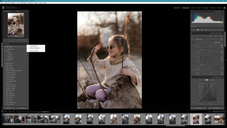Viewport: 227px width, 128px height.
Task: Choose 'Presets importieren...' from popup menu
Action: click(x=35, y=48)
